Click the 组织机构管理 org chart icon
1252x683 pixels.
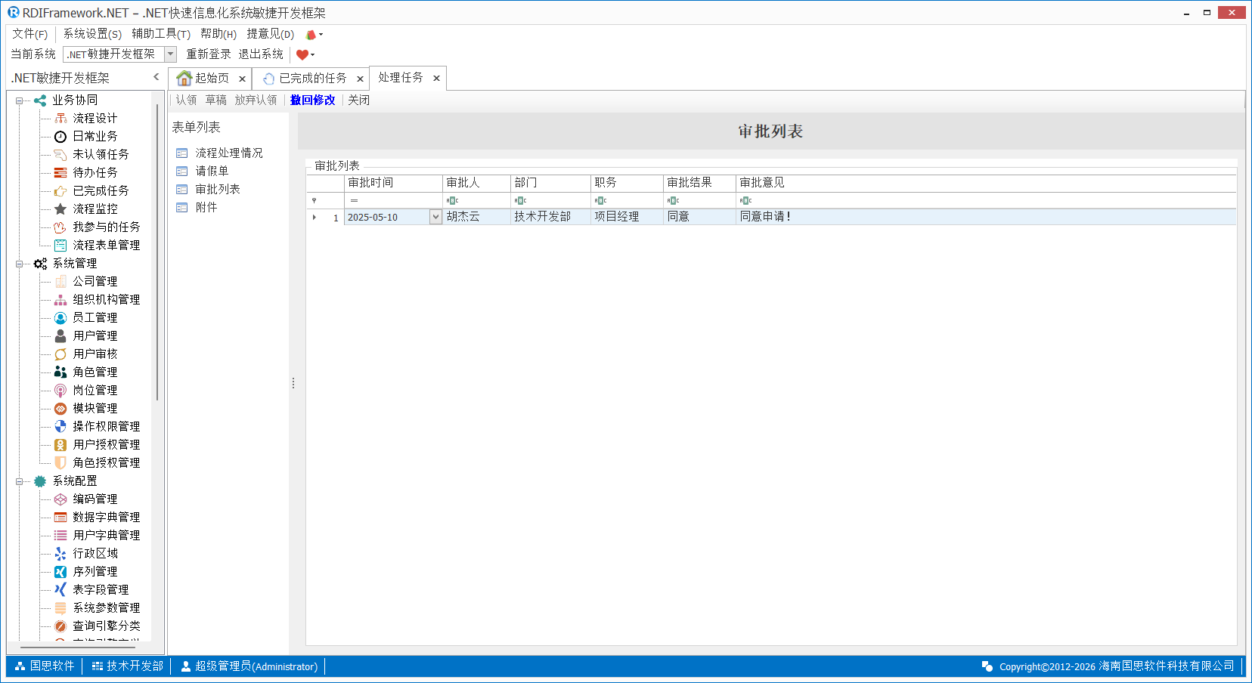60,300
